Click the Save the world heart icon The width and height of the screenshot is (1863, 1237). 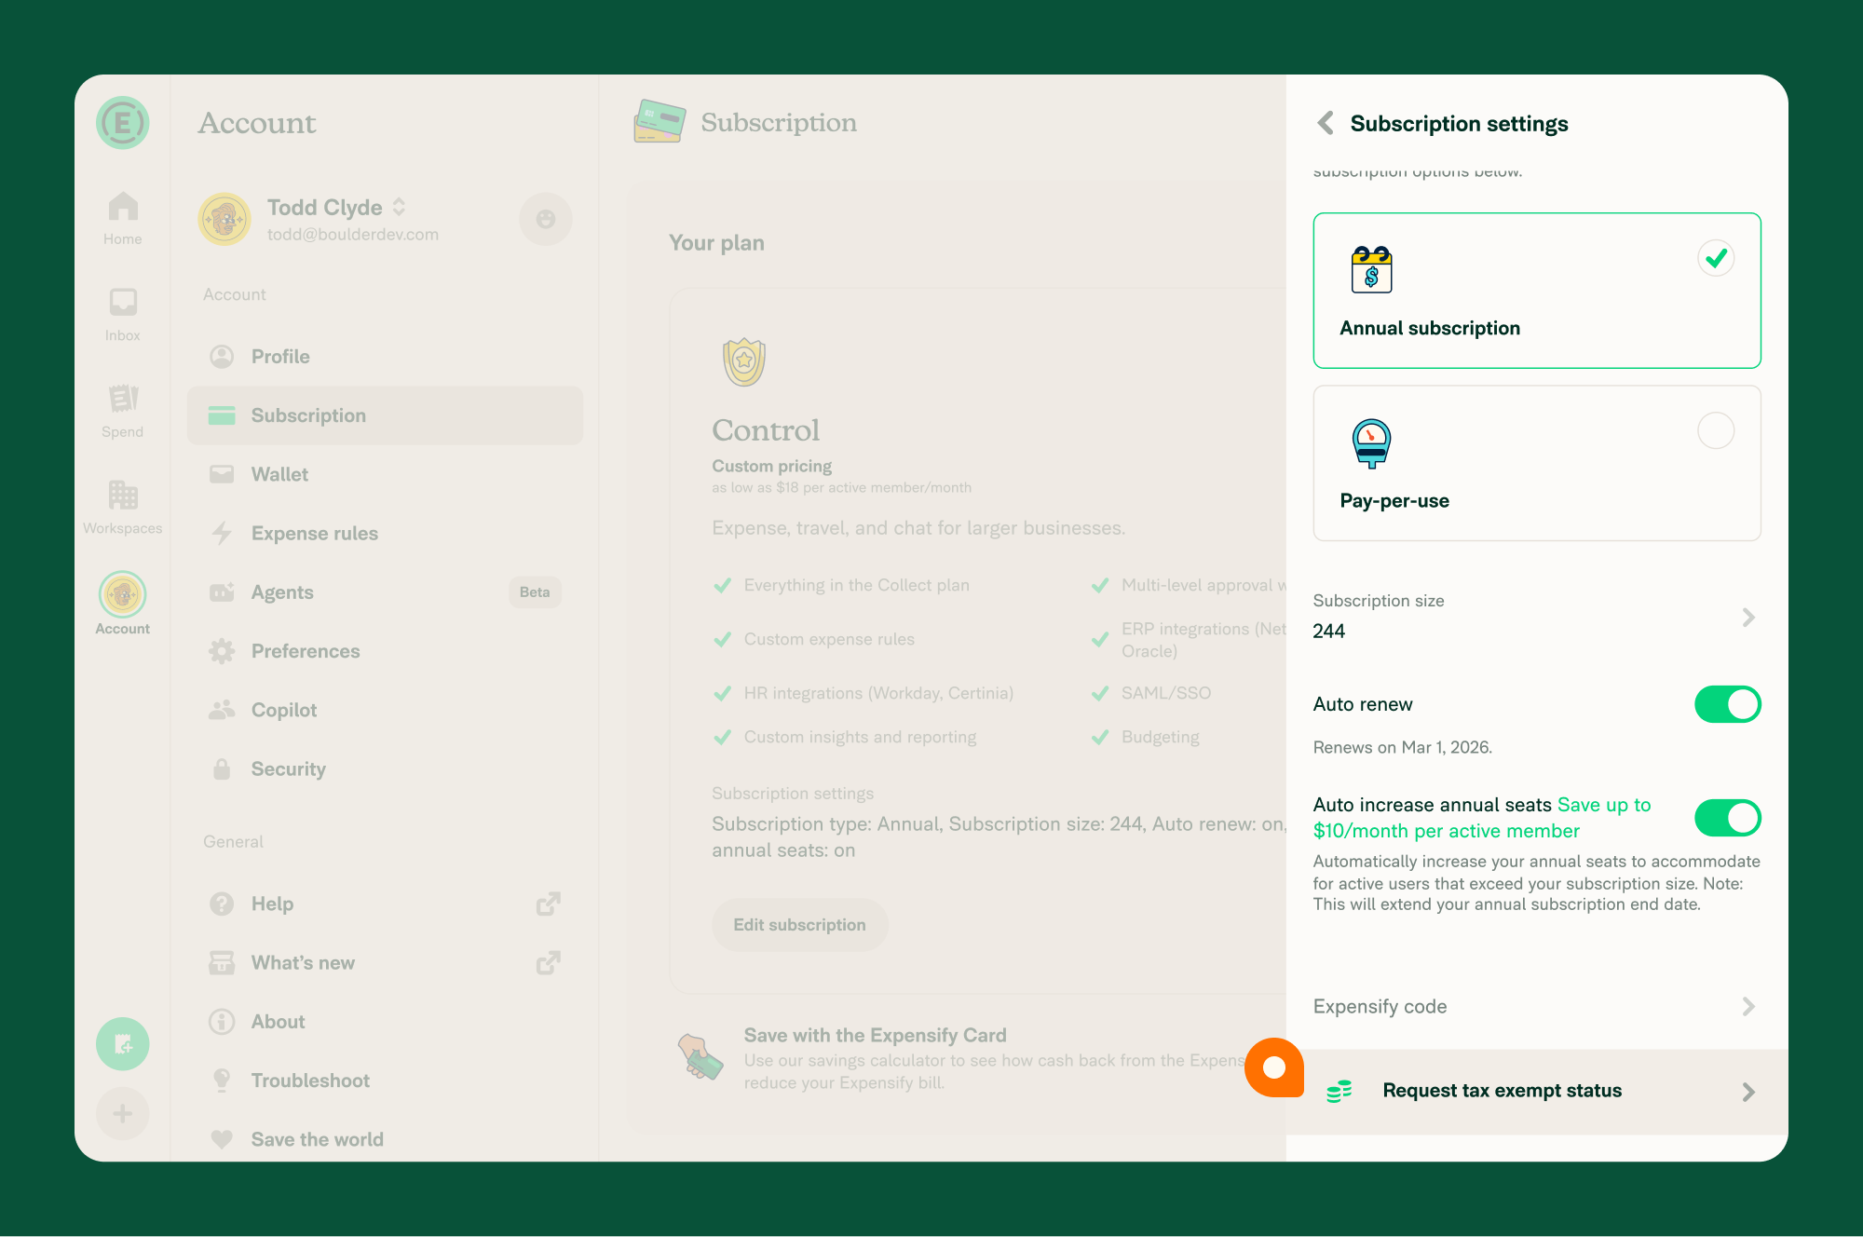(x=222, y=1139)
